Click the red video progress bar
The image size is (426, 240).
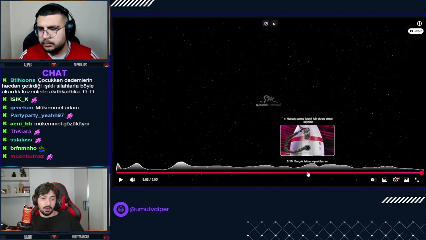click(269, 173)
